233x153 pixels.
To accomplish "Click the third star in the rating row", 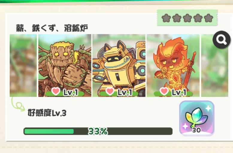I will coord(187,18).
